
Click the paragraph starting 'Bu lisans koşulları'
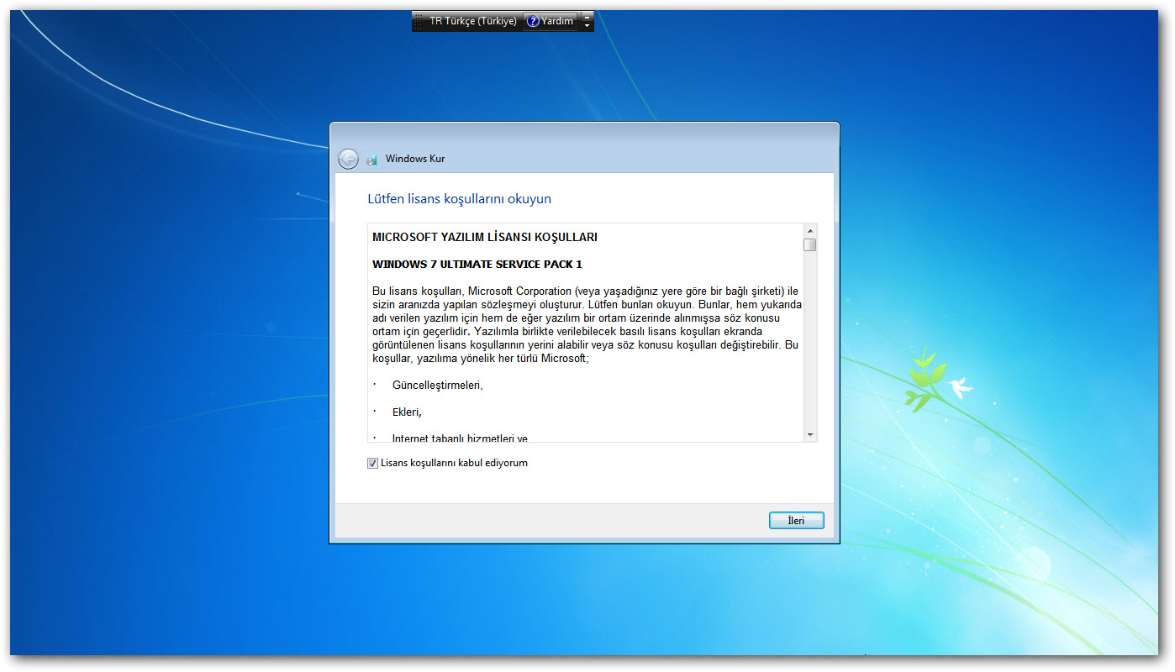pyautogui.click(x=587, y=324)
